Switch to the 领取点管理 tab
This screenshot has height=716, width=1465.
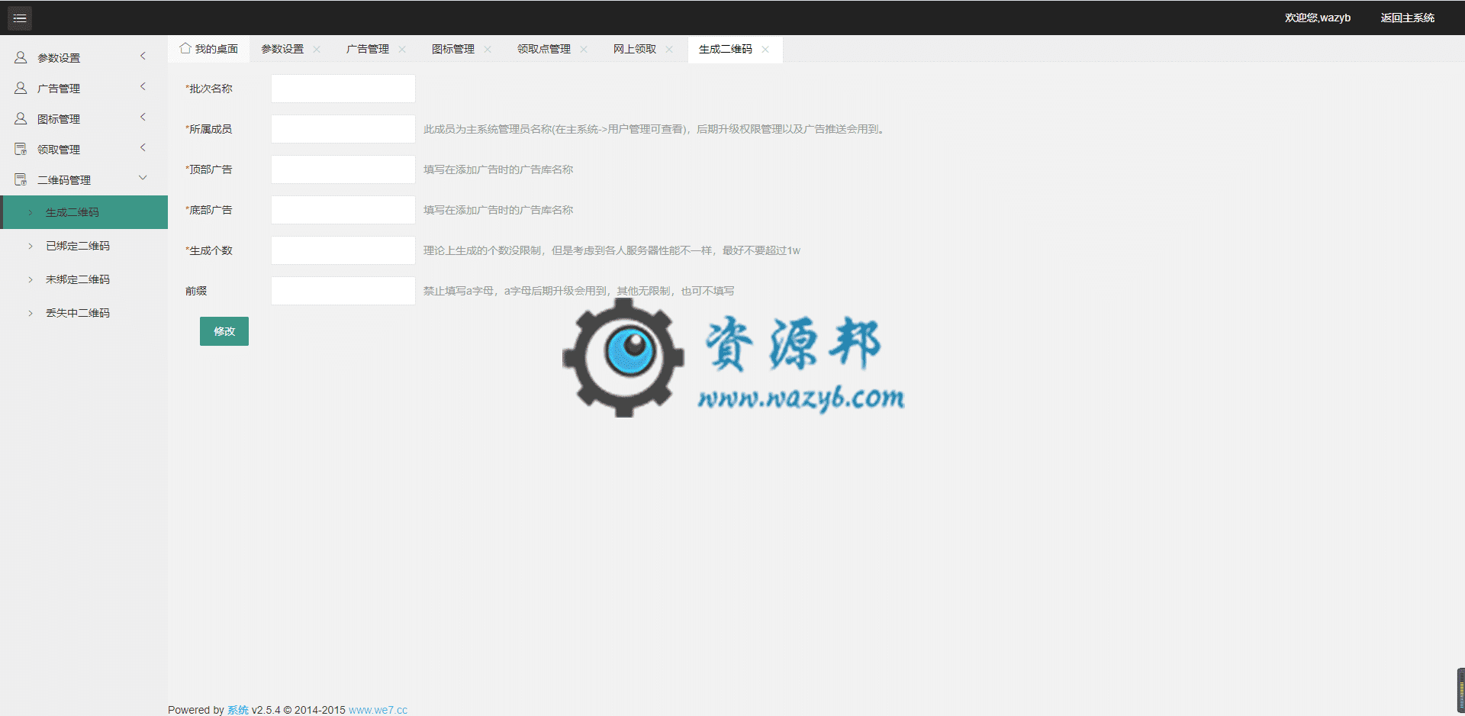point(544,49)
